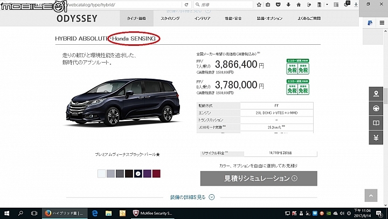Launch Microsoft Edge from taskbar
388x219 pixels.
(x=94, y=213)
